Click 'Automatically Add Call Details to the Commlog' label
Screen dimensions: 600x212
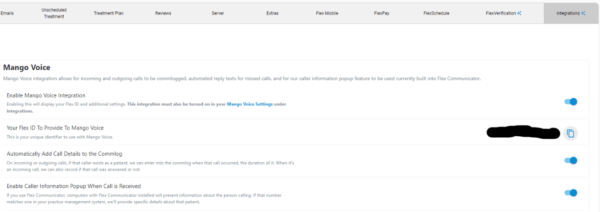coord(65,154)
